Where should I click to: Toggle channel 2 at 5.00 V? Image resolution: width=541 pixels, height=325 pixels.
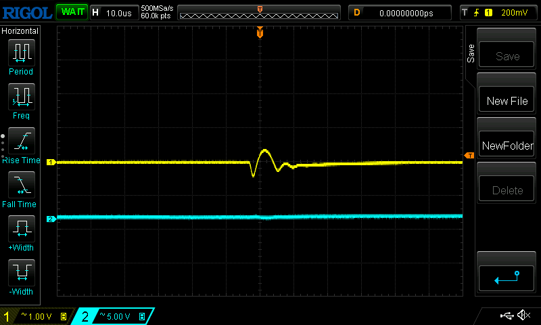click(x=113, y=316)
